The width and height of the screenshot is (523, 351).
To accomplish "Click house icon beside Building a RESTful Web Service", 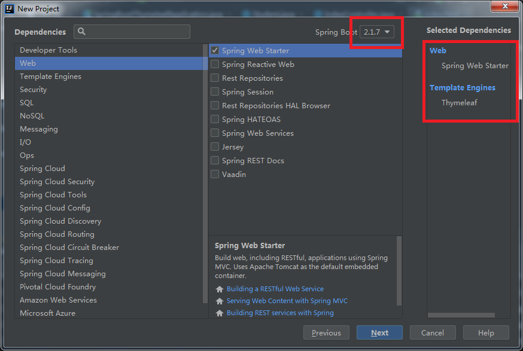I will tap(220, 289).
